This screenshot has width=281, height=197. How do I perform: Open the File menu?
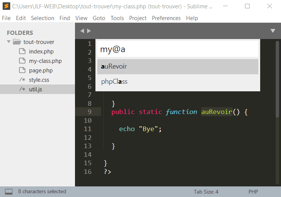point(6,18)
